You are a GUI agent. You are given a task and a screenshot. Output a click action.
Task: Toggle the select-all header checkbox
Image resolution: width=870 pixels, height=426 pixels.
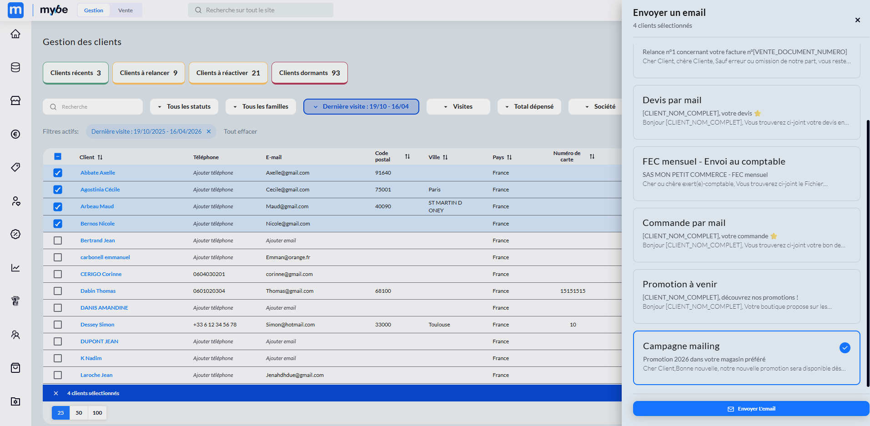click(58, 156)
